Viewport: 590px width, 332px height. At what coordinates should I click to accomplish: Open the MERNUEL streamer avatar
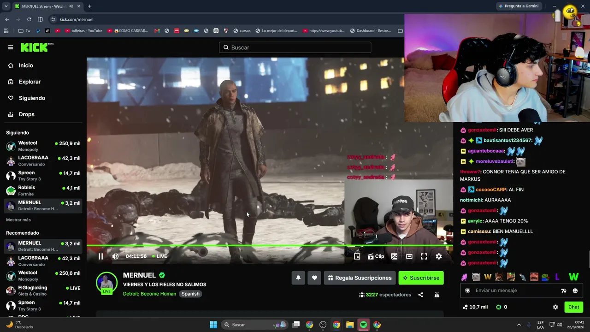point(106,282)
